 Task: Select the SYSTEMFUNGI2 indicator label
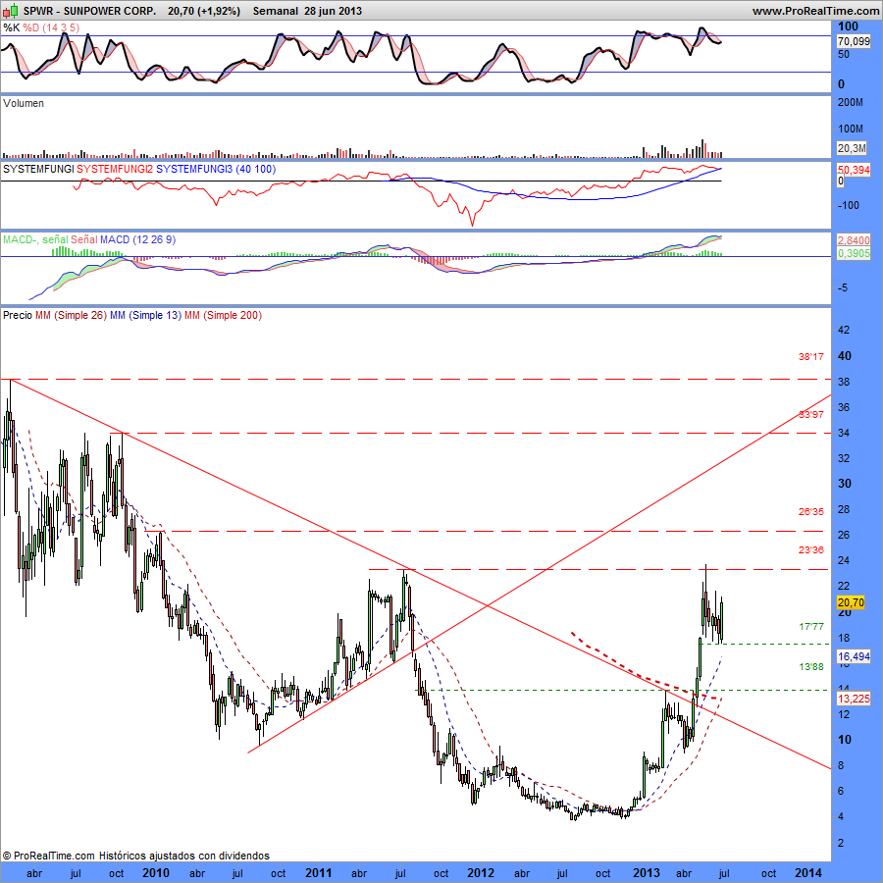point(115,169)
